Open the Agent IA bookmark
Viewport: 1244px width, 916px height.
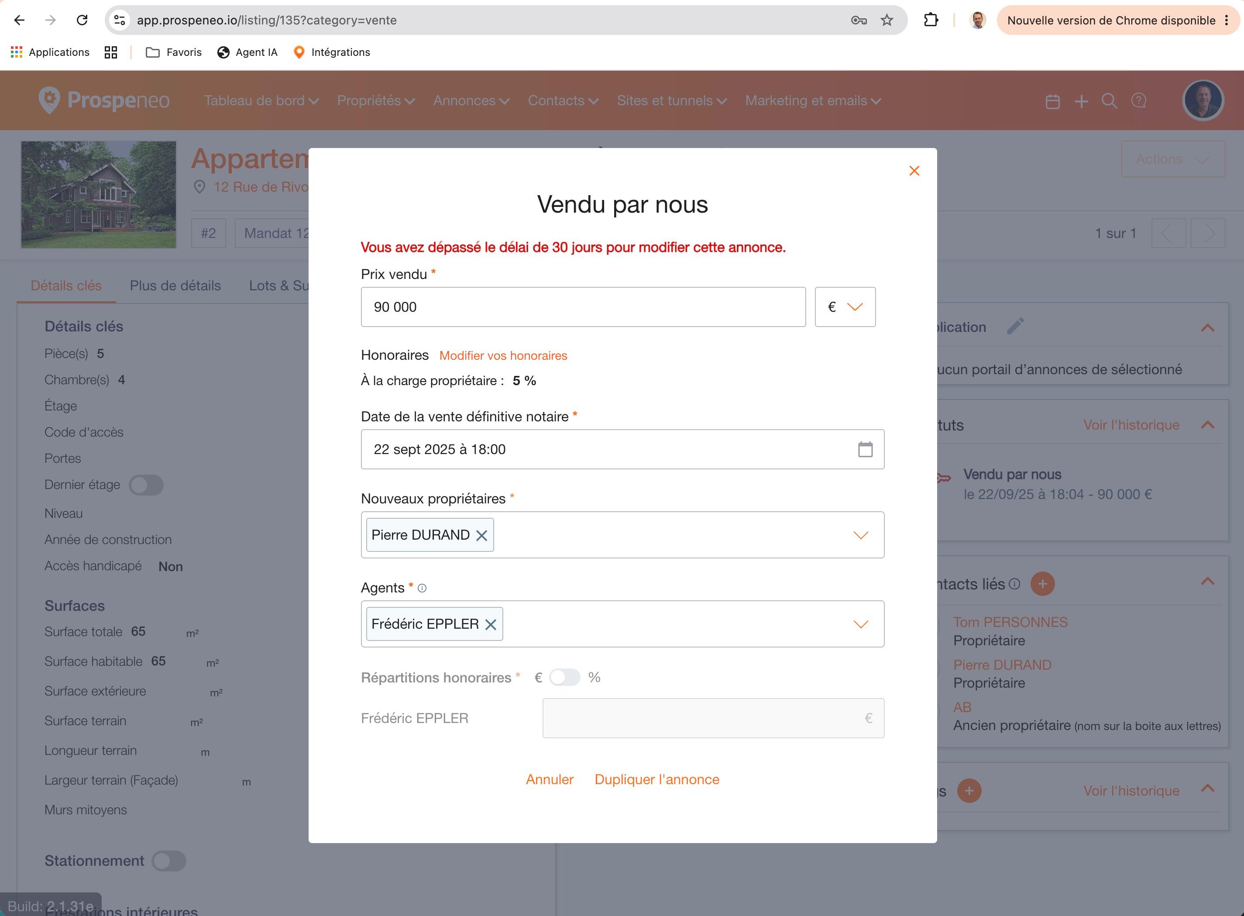(247, 52)
